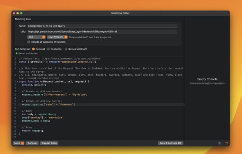Viewport: 242px width, 154px height.
Task: Click the '// Body' comment line
Action: (x=27, y=111)
